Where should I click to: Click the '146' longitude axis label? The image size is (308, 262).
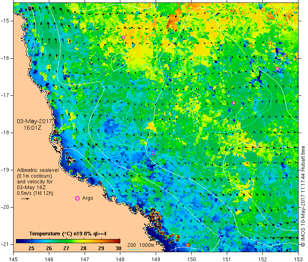click(x=49, y=259)
